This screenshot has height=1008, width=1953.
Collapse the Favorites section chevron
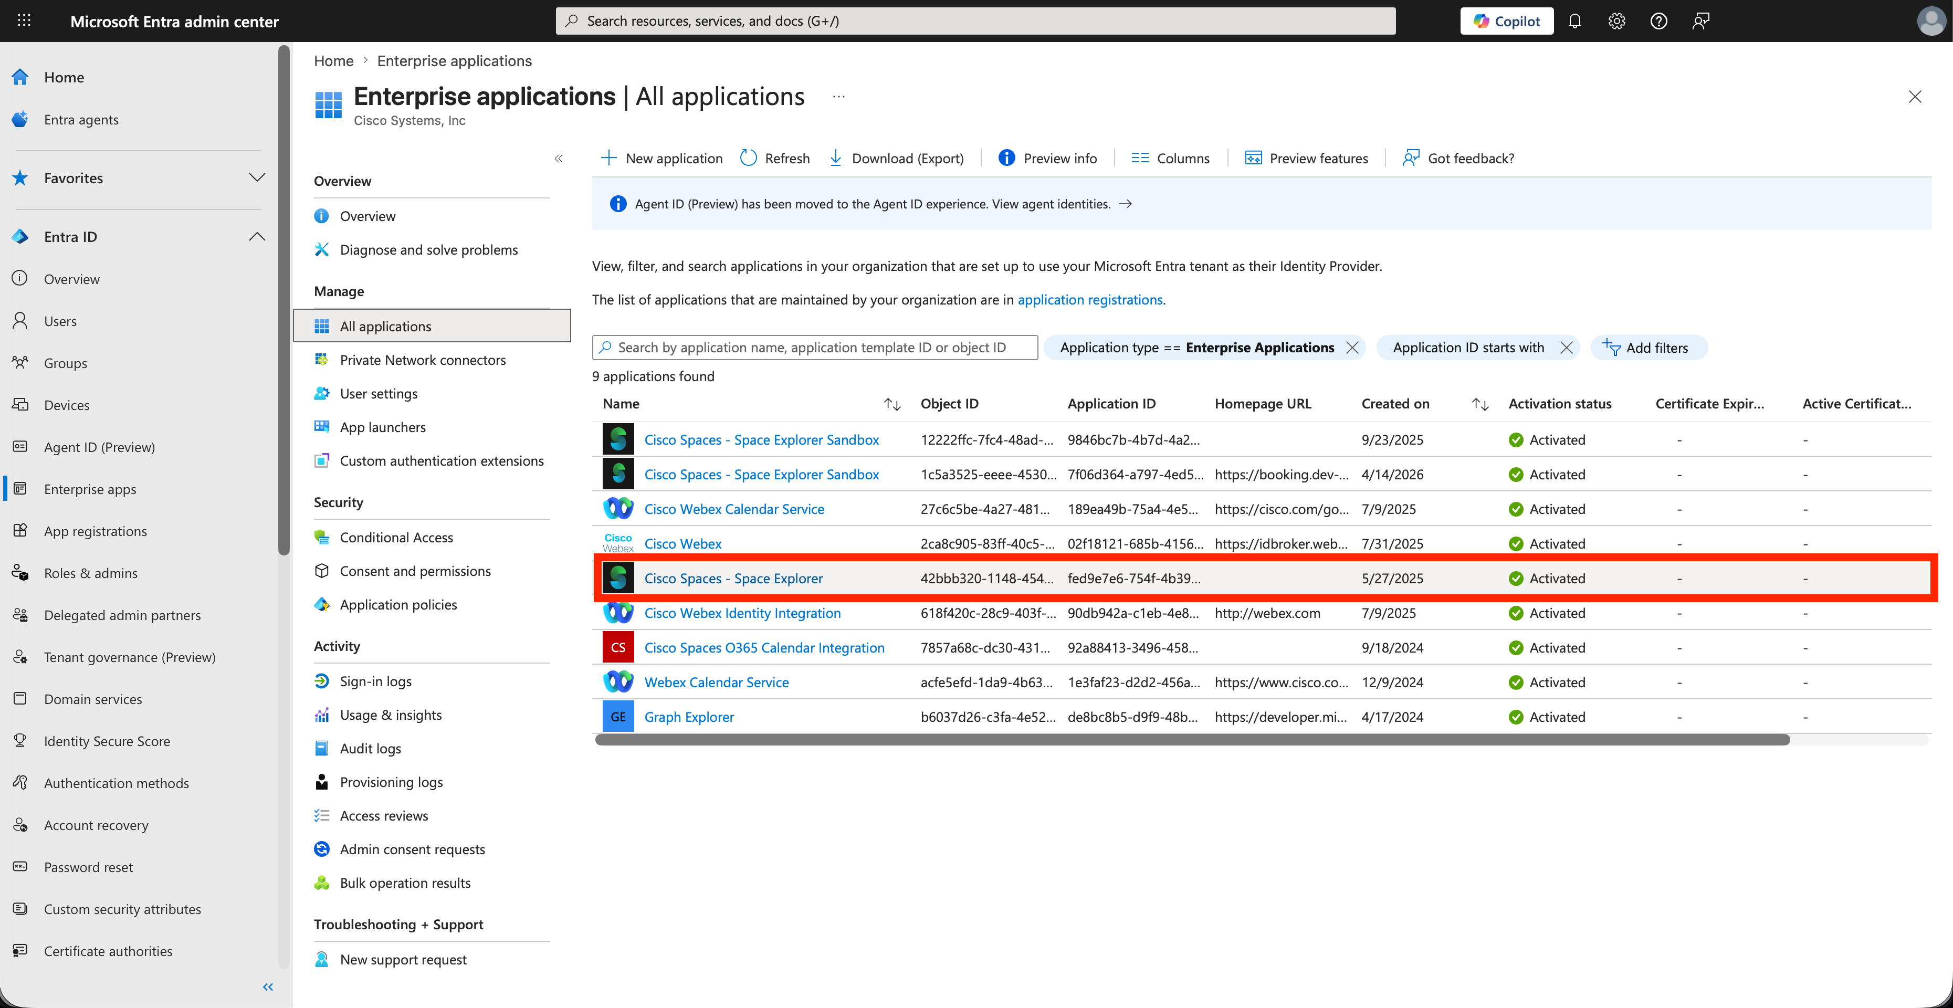257,177
